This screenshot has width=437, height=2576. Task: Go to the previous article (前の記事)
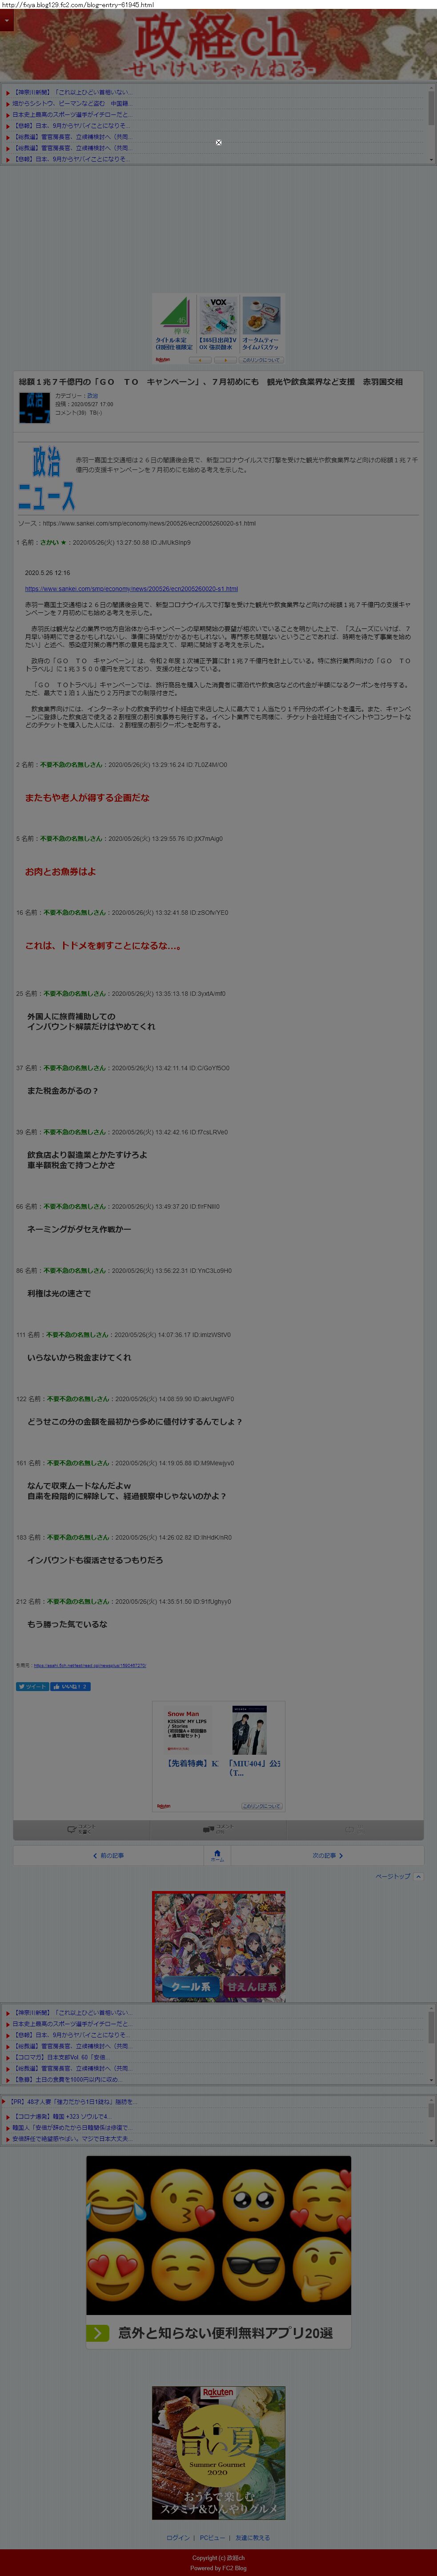click(109, 1855)
